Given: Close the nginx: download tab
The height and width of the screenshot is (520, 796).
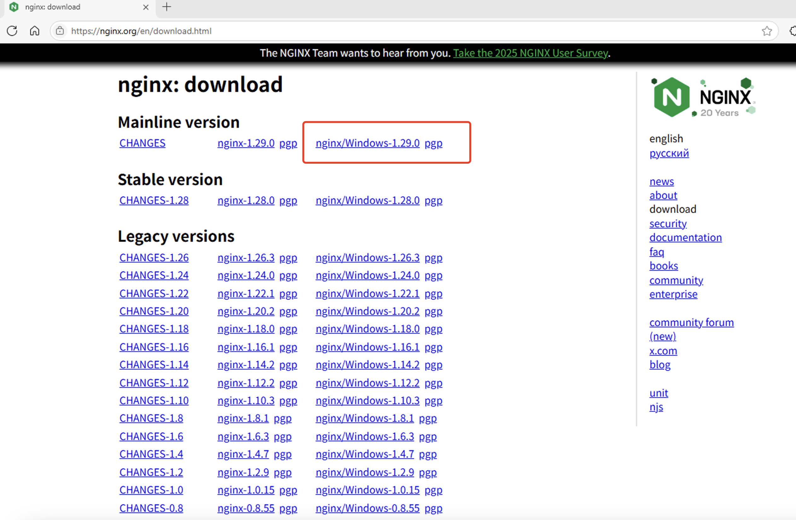Looking at the screenshot, I should (x=146, y=7).
